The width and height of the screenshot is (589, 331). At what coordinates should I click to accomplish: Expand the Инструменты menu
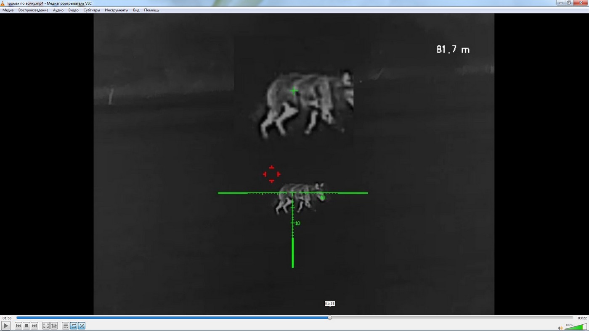click(x=117, y=10)
